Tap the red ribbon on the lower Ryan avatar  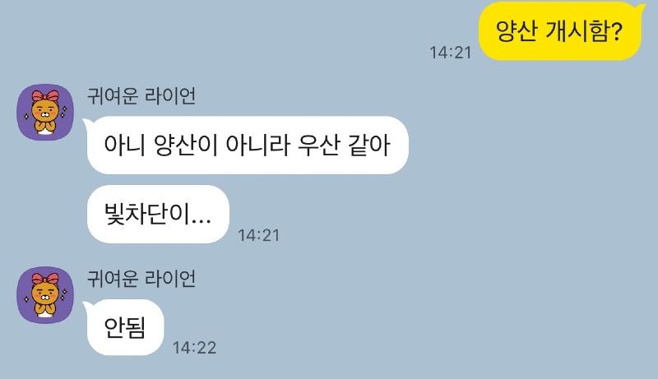tap(45, 278)
